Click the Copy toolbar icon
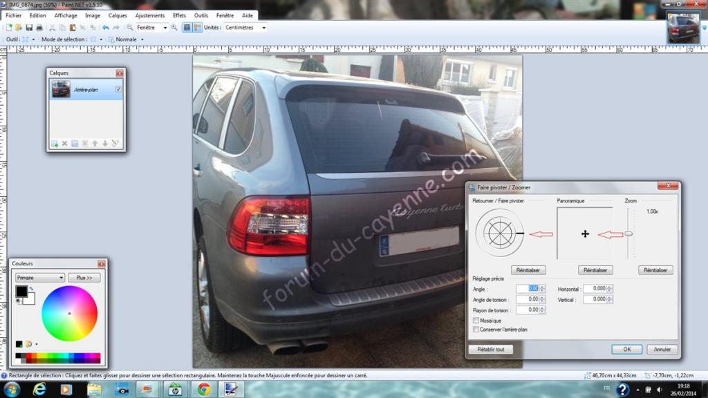 click(x=62, y=28)
